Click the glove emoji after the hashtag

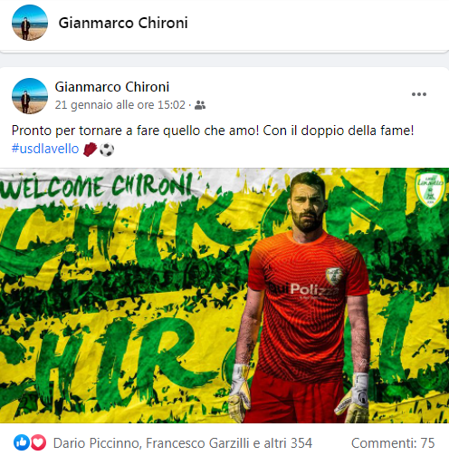click(x=91, y=149)
